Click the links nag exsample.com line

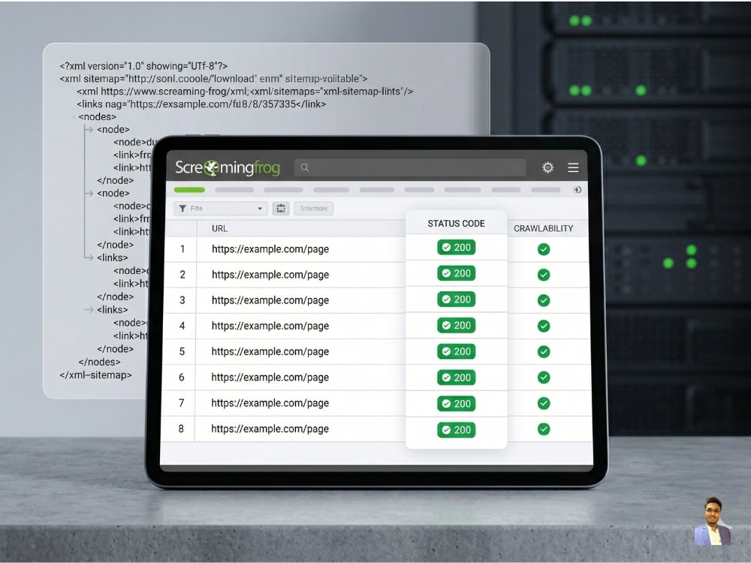[x=201, y=104]
